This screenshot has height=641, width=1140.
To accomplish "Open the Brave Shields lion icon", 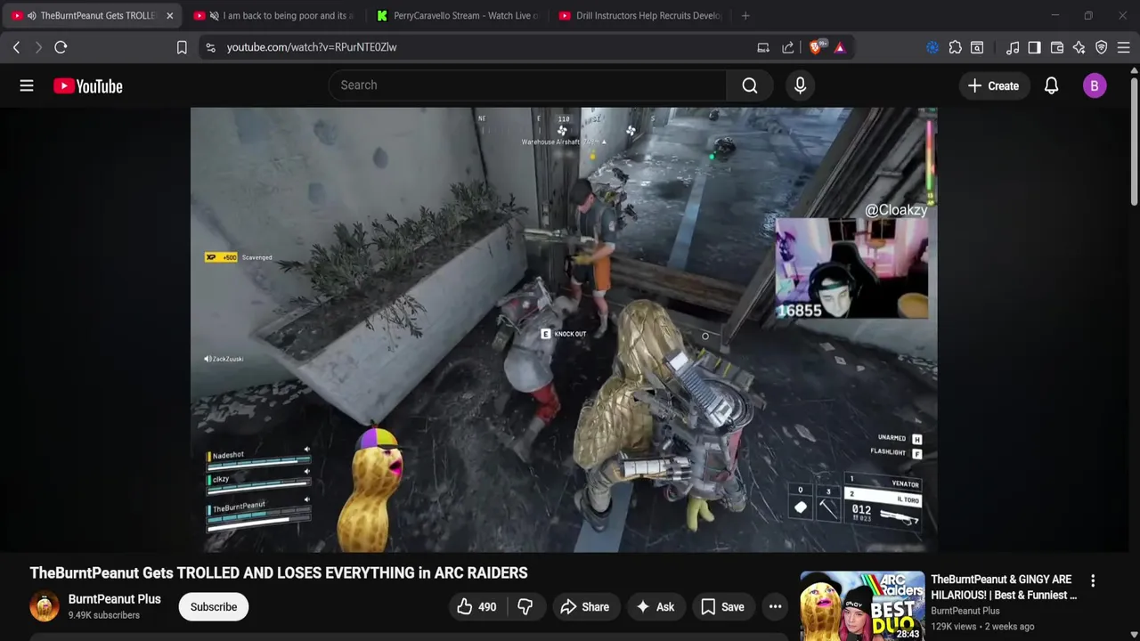I will coord(816,47).
